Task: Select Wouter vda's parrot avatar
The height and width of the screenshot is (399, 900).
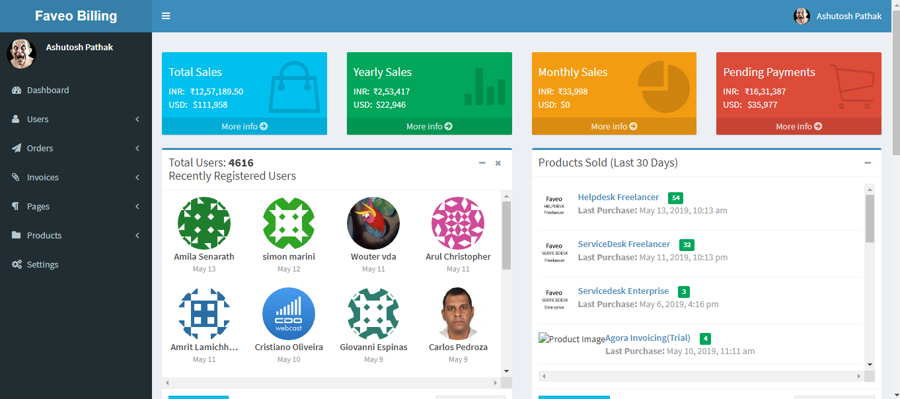Action: pos(373,223)
